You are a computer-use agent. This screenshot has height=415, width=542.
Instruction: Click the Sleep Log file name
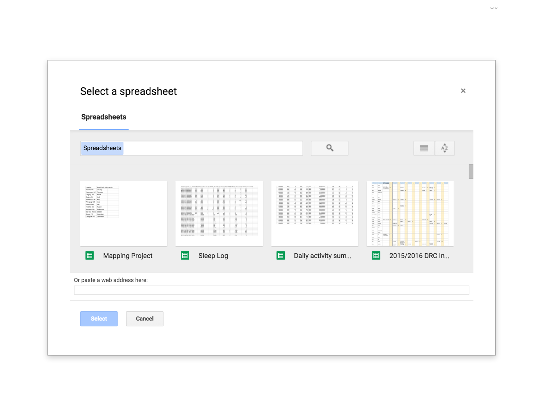213,256
